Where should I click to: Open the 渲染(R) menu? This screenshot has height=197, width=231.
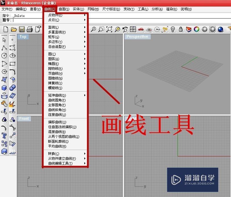pyautogui.click(x=172, y=9)
